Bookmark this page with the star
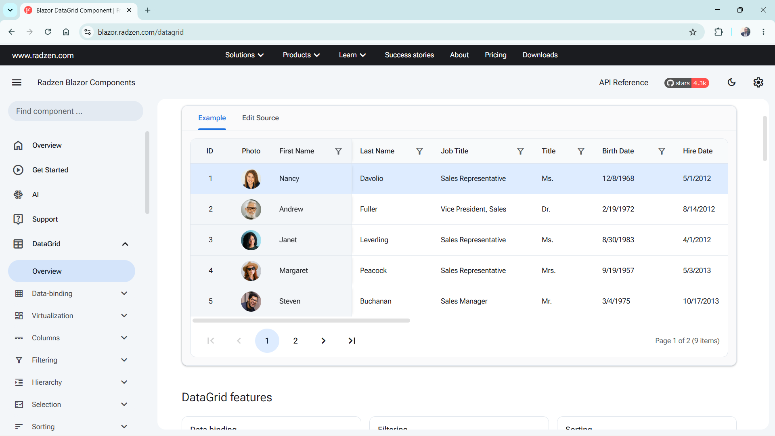Screen dimensions: 775x436 pyautogui.click(x=693, y=32)
